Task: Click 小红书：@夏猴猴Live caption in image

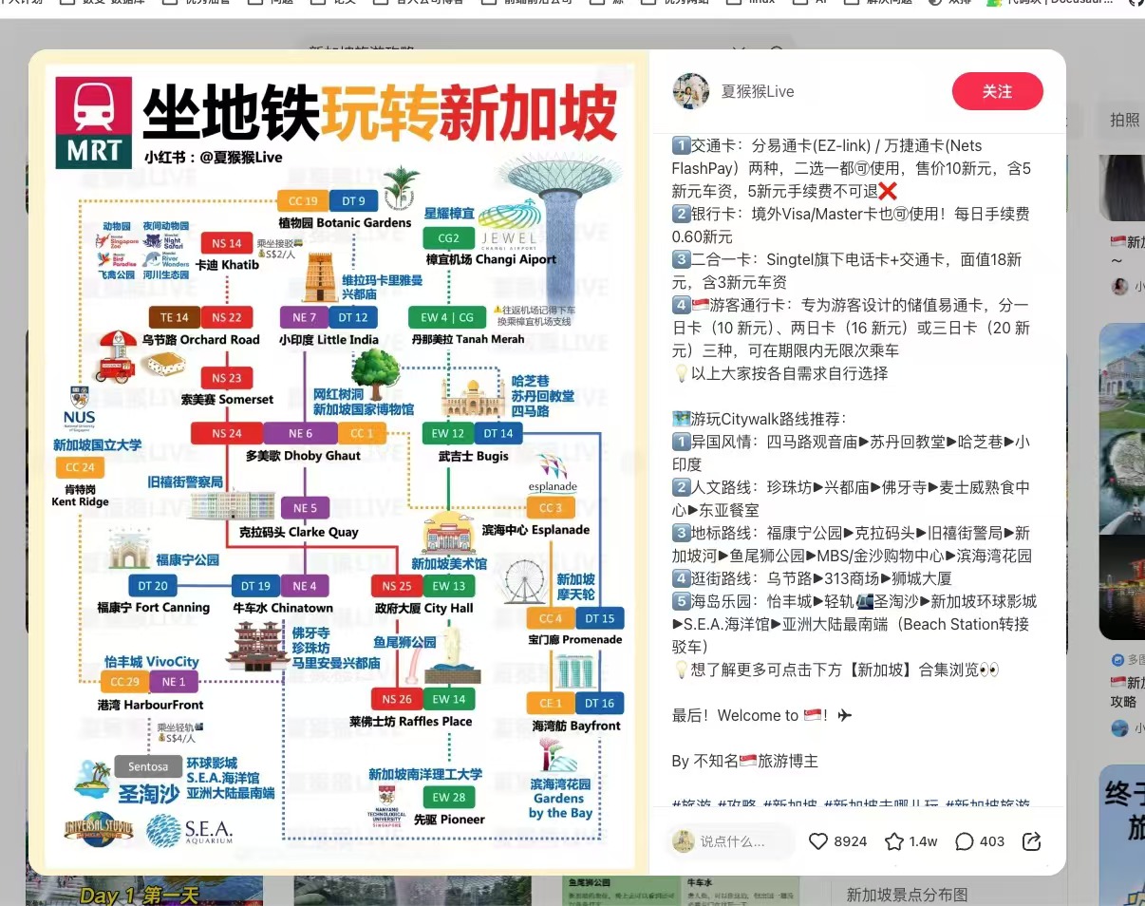Action: point(214,157)
